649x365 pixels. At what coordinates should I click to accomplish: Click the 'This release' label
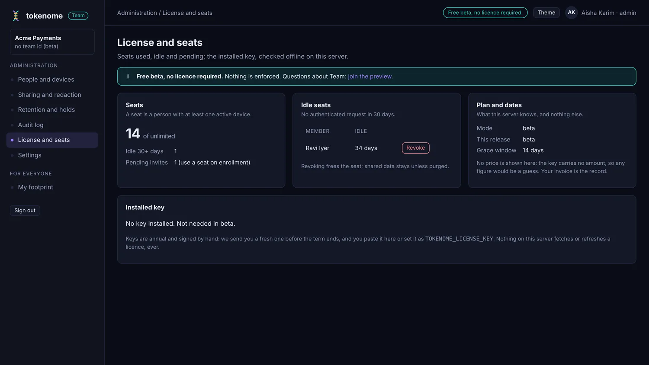493,140
